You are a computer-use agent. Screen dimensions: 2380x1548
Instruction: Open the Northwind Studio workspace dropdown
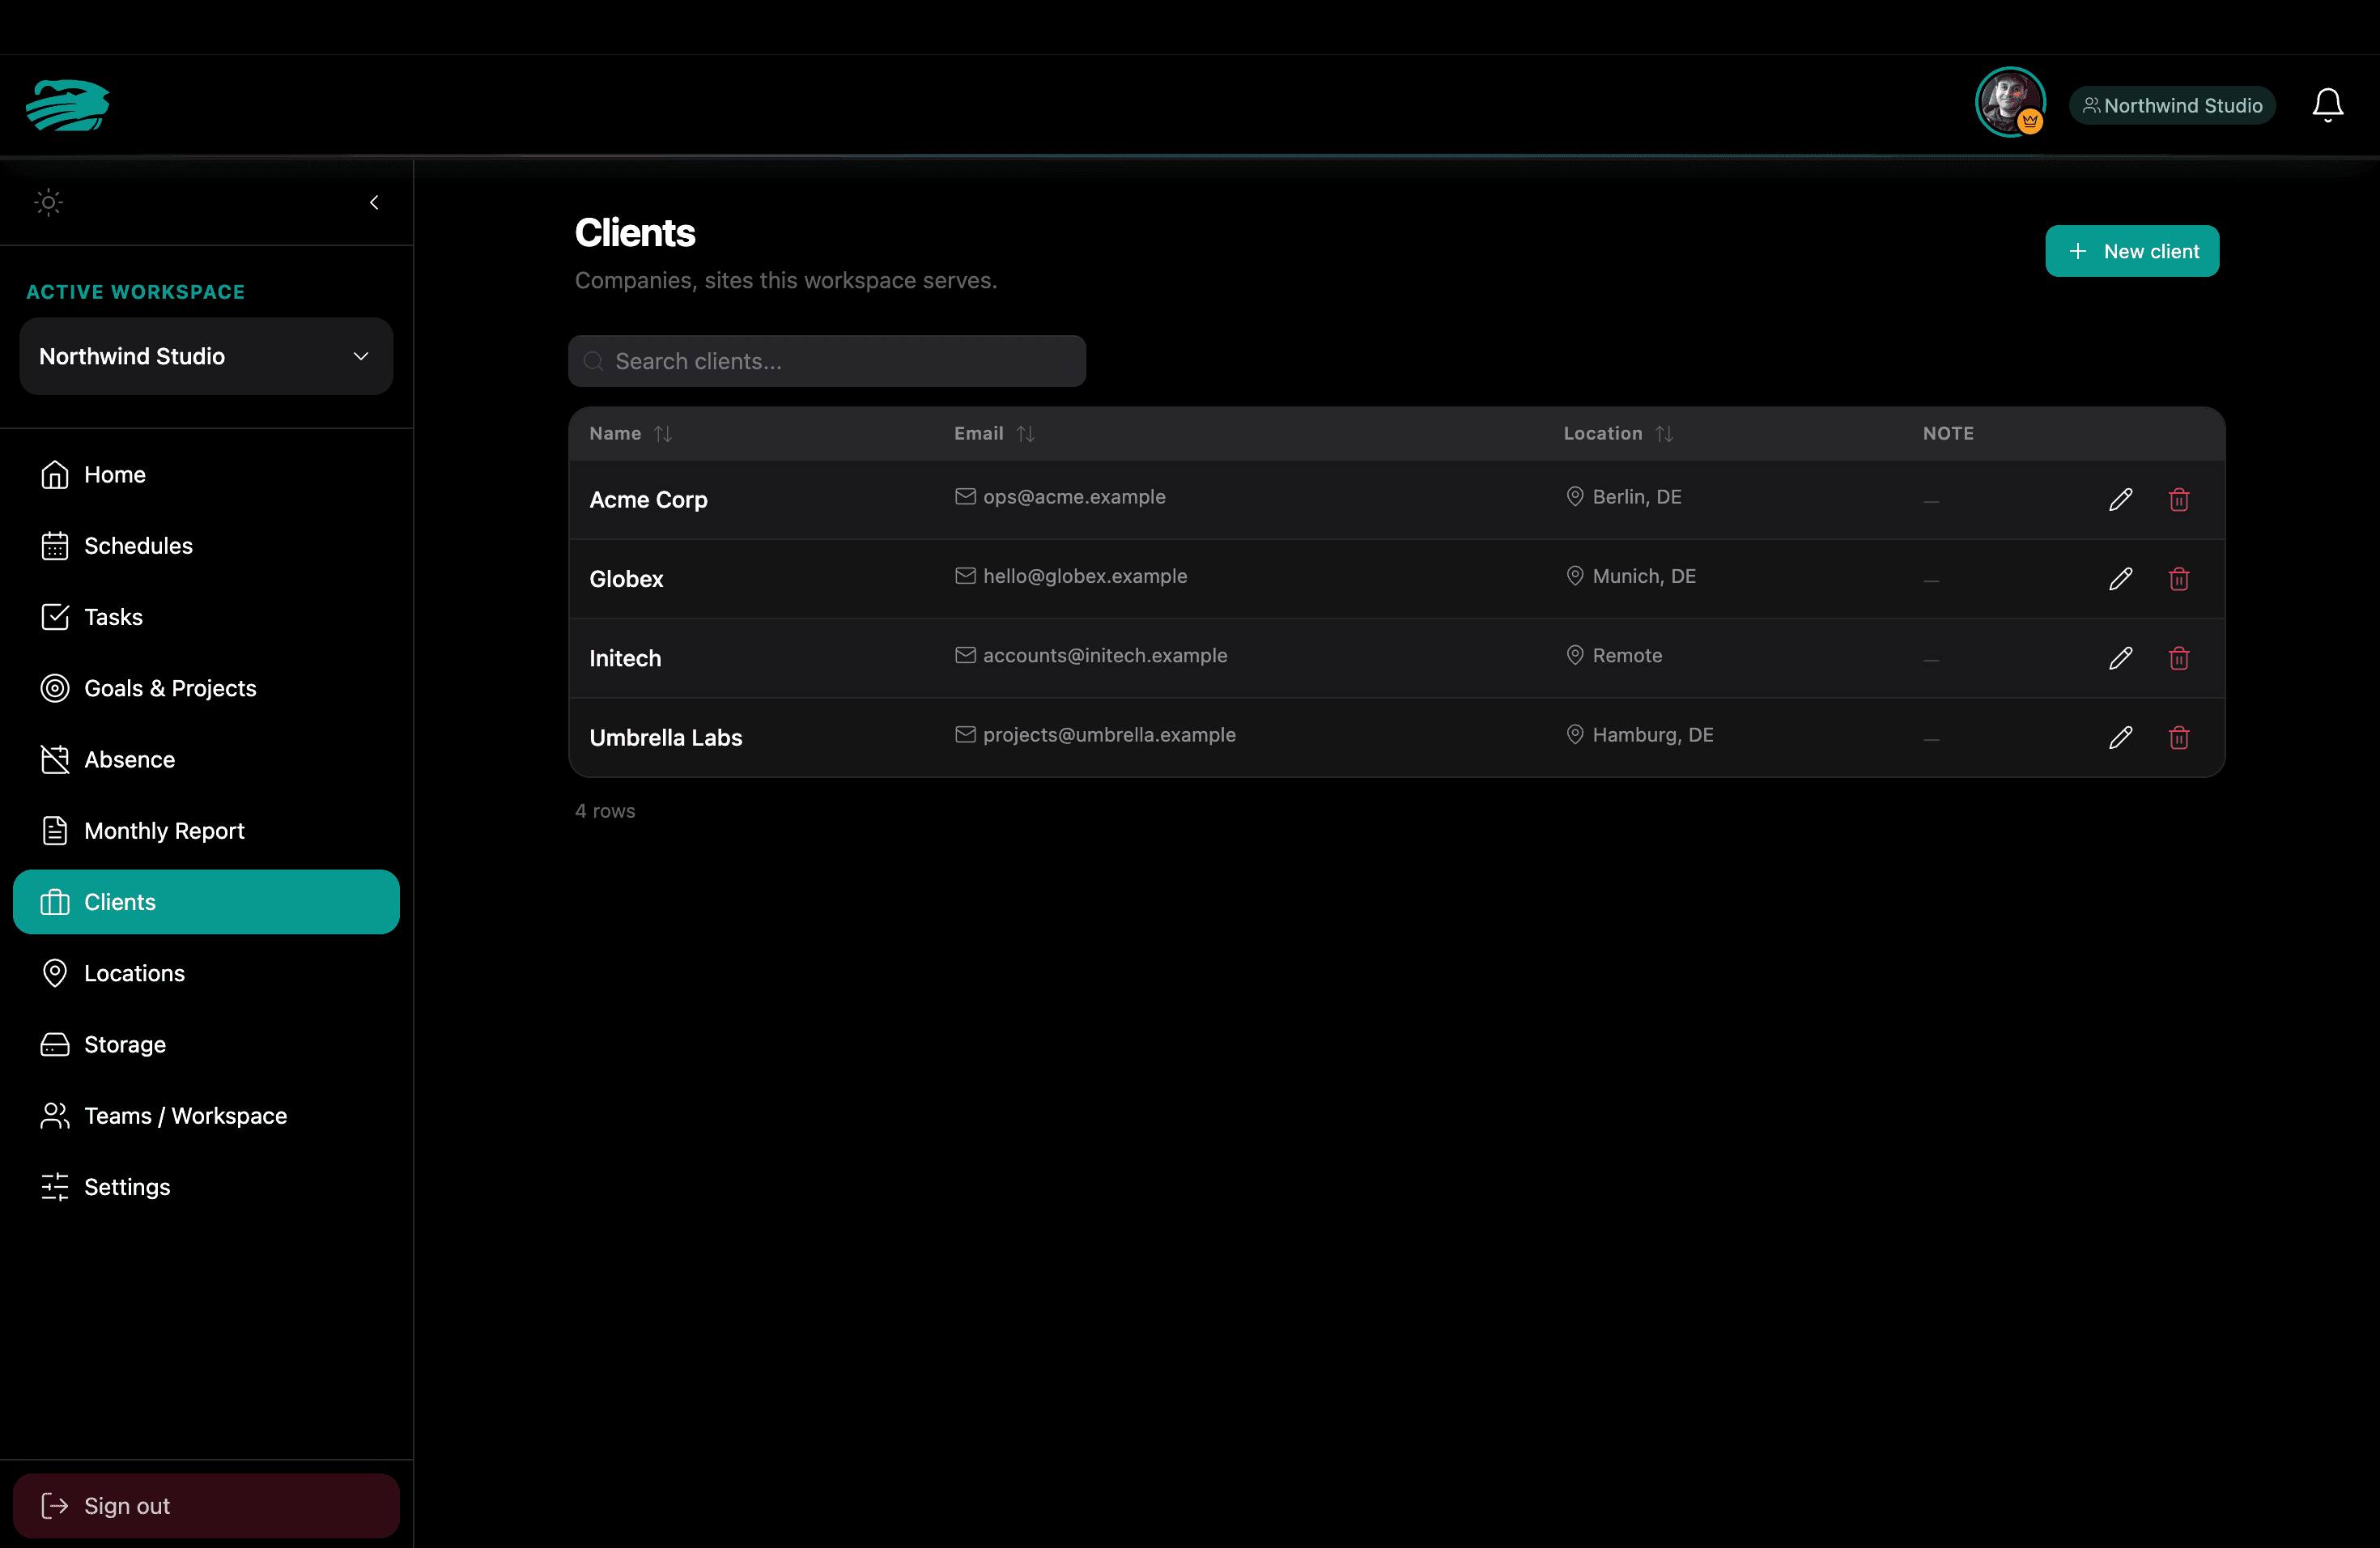pos(206,356)
